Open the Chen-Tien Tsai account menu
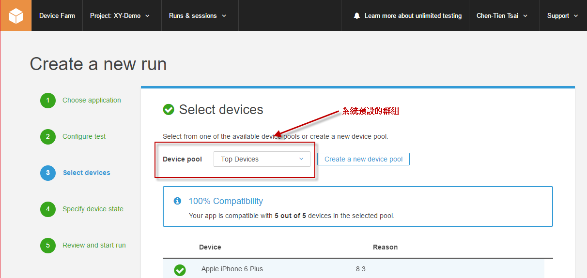The width and height of the screenshot is (587, 278). [502, 16]
